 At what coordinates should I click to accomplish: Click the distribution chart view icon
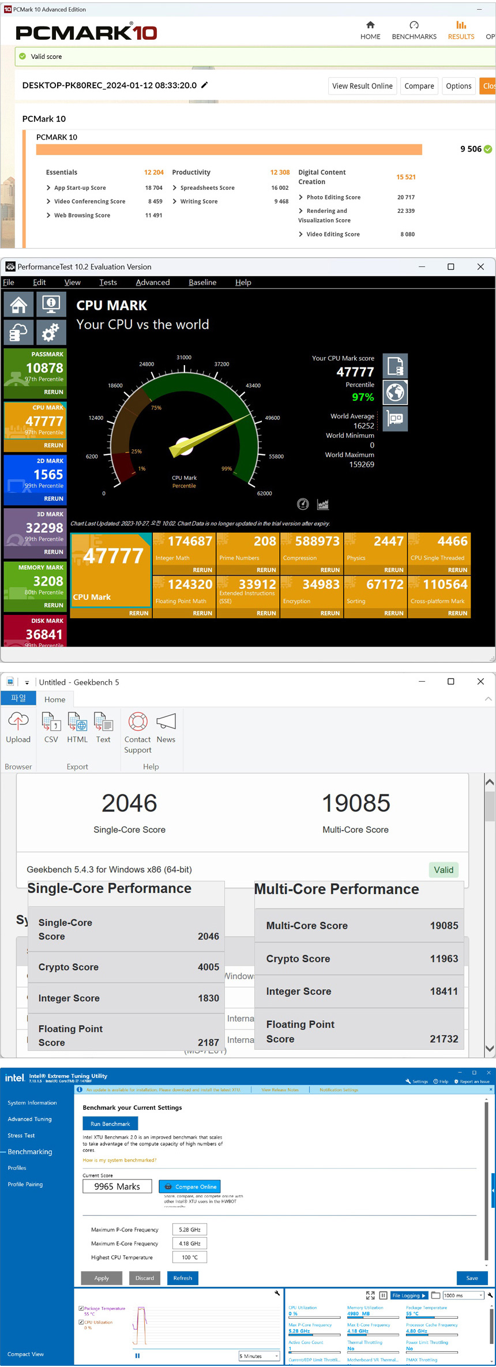point(323,504)
